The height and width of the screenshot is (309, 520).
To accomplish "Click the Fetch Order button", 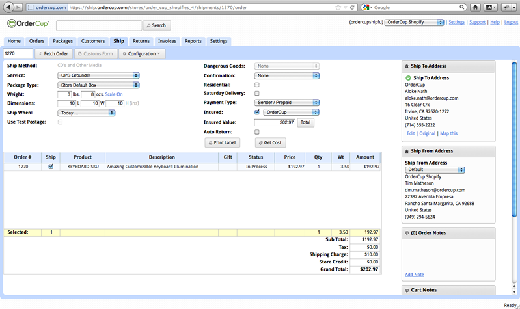I will tap(54, 54).
